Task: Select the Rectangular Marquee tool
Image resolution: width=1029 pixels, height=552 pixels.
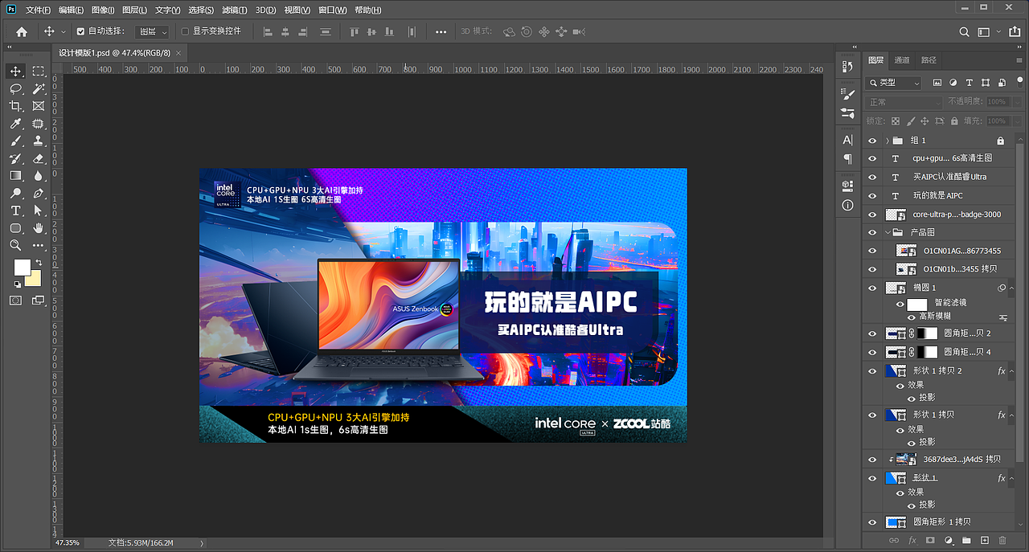Action: coord(38,72)
